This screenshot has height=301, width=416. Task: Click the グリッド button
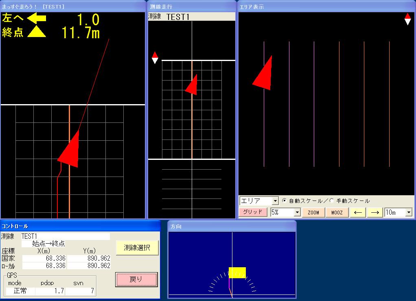(253, 212)
